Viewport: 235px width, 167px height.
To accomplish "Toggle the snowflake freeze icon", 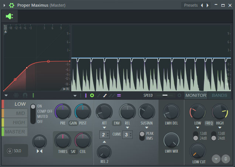I will [x=16, y=95].
